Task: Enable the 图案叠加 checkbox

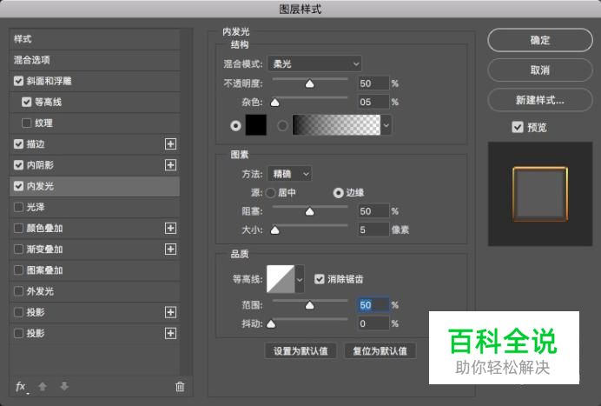Action: tap(18, 270)
